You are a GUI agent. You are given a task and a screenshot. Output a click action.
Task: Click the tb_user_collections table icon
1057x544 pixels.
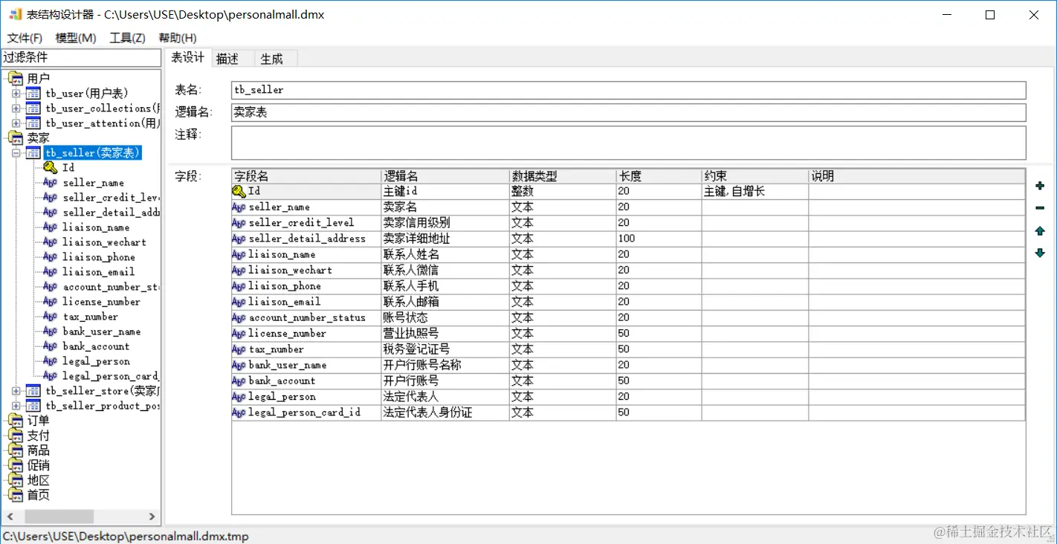33,109
